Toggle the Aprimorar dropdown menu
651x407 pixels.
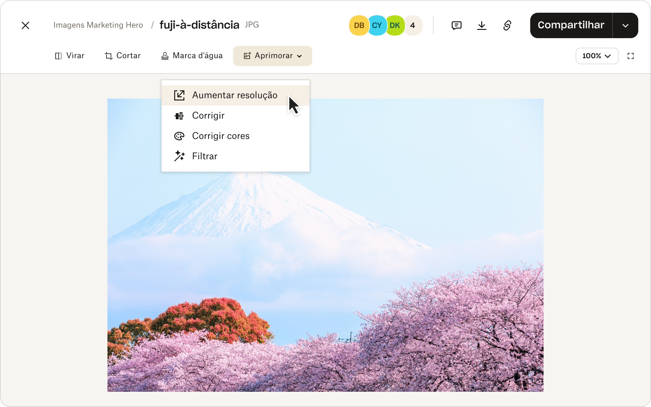[x=272, y=56]
